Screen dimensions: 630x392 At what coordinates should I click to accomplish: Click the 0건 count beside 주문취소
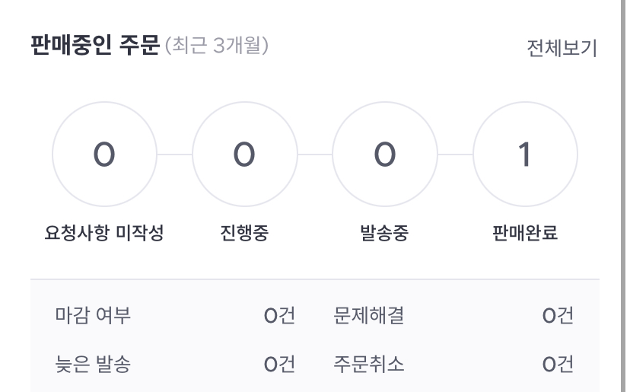click(558, 365)
